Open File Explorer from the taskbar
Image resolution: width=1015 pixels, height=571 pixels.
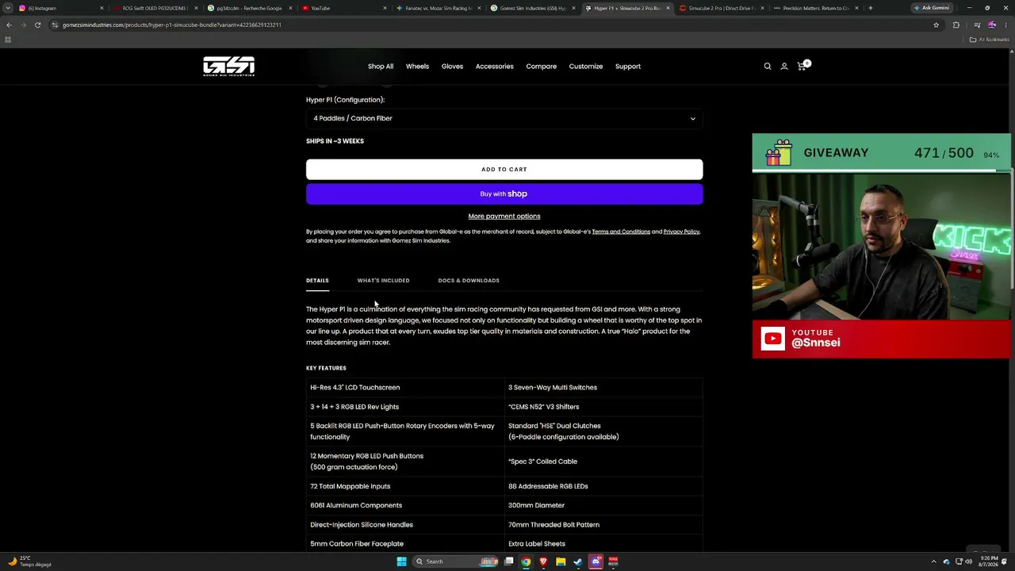[x=561, y=561]
